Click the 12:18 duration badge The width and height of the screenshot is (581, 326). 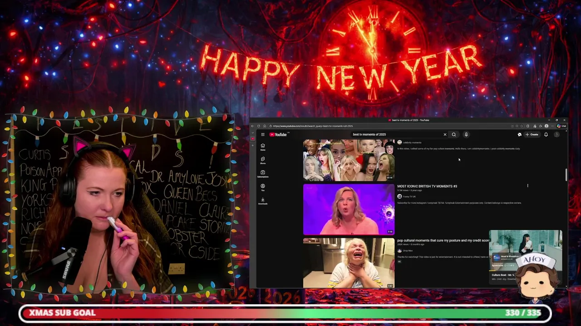[389, 178]
